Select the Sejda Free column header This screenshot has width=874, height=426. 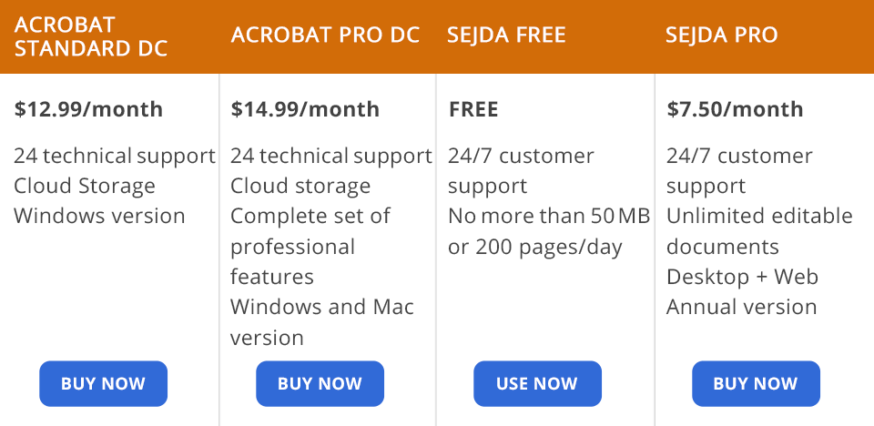click(506, 35)
